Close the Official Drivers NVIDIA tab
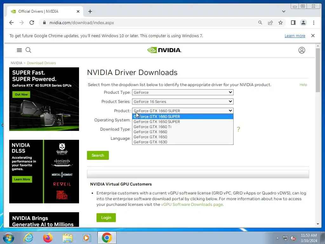Image resolution: width=325 pixels, height=244 pixels. coord(78,11)
